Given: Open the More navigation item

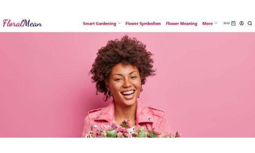Looking at the screenshot, I should (x=207, y=24).
